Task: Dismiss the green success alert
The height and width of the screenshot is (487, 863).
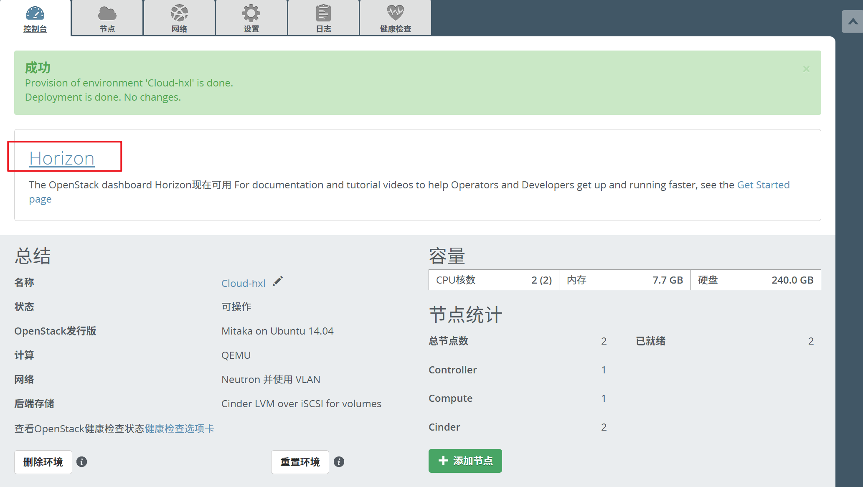Action: tap(806, 69)
